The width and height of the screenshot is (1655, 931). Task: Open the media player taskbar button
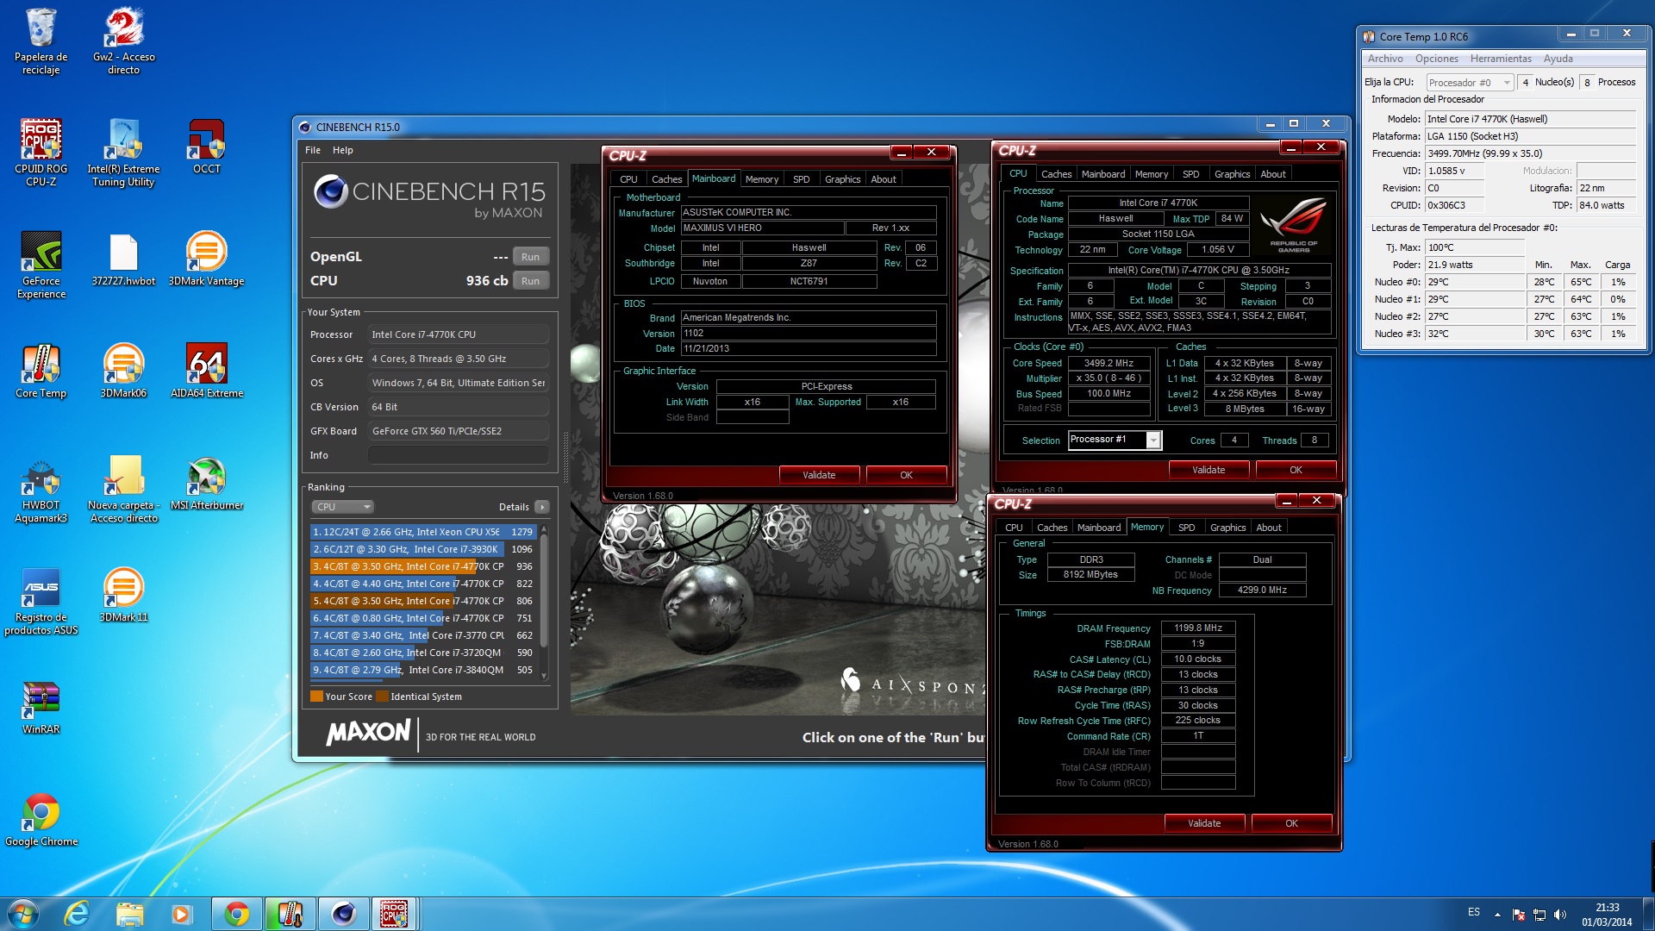click(181, 914)
